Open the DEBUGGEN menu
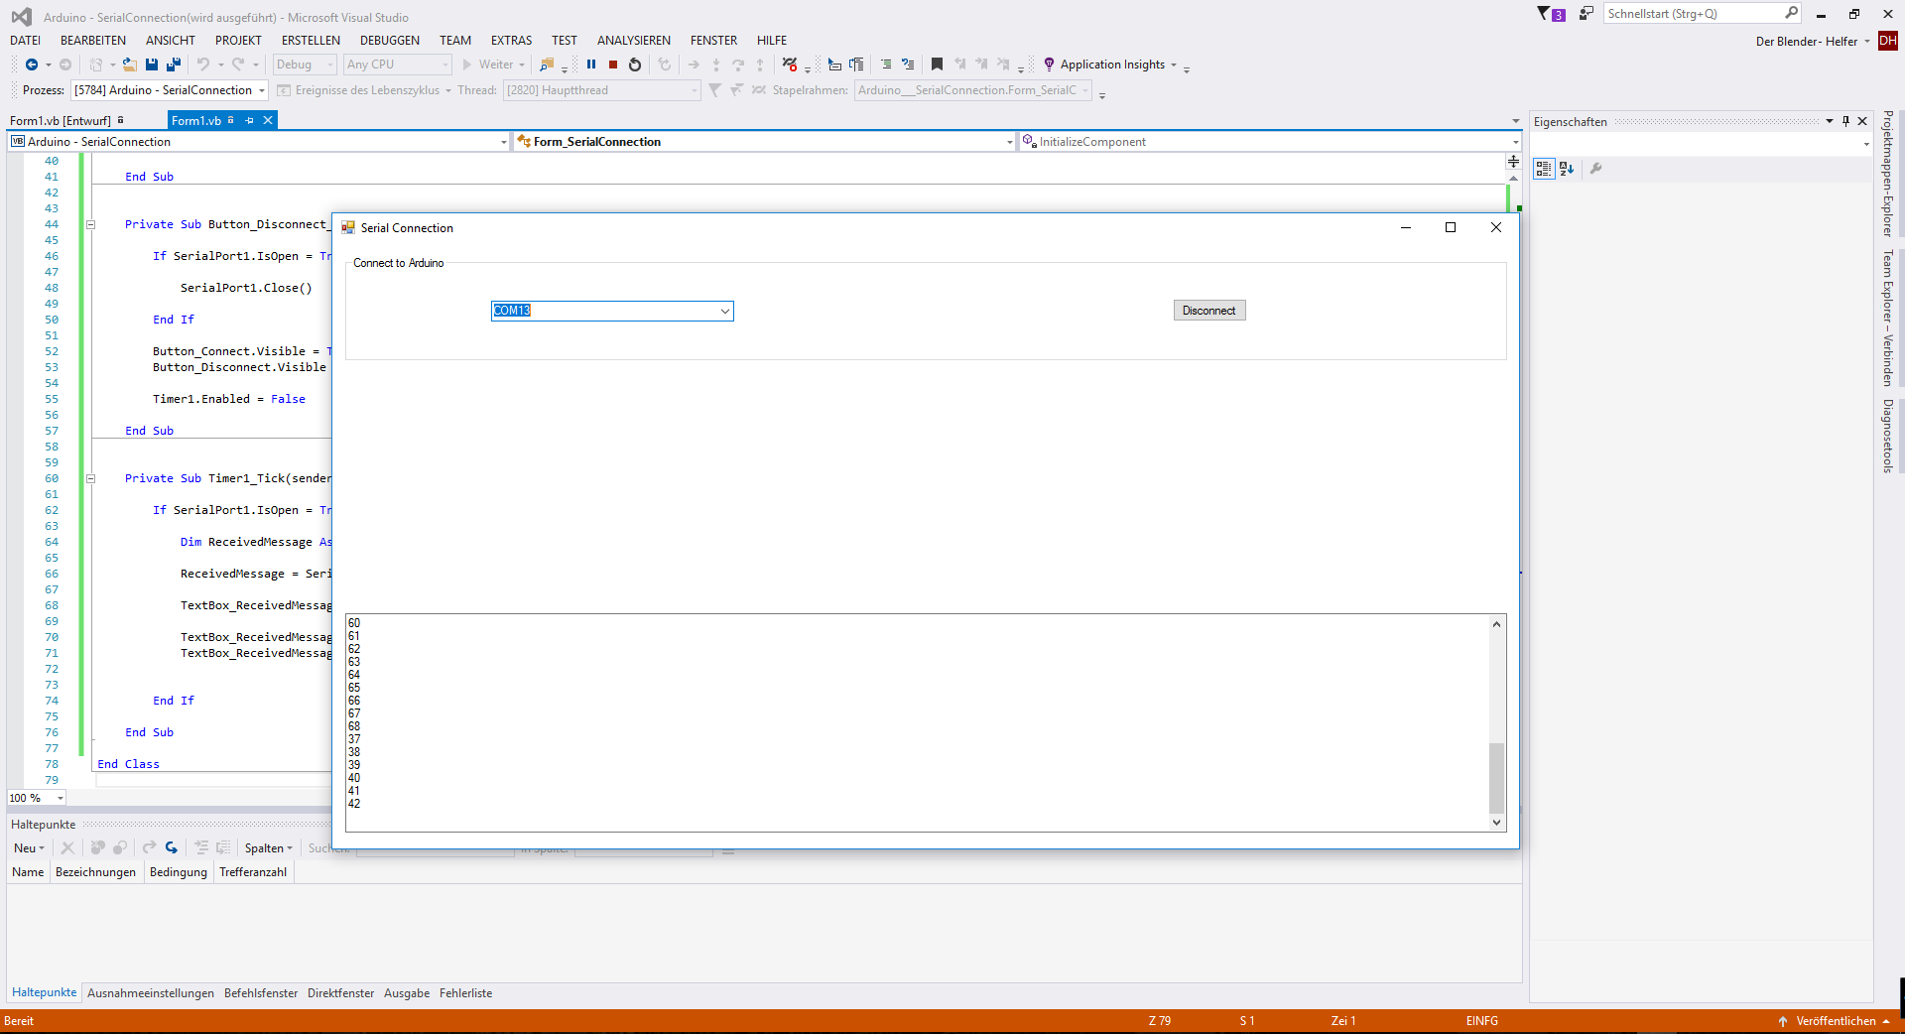Image resolution: width=1905 pixels, height=1034 pixels. coord(389,40)
